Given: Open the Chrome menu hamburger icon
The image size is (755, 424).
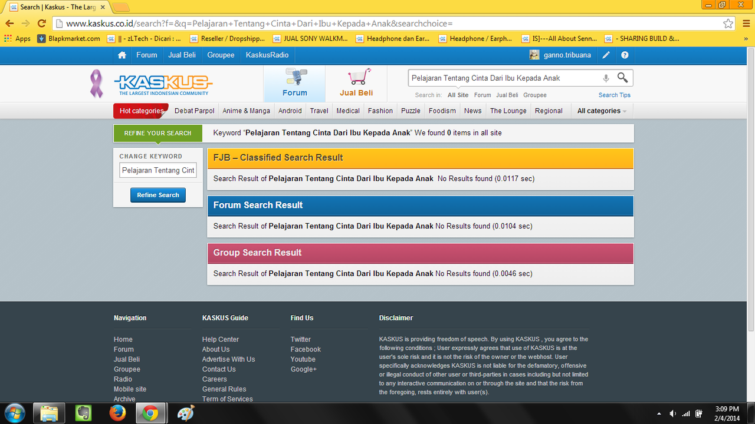Looking at the screenshot, I should click(x=745, y=24).
